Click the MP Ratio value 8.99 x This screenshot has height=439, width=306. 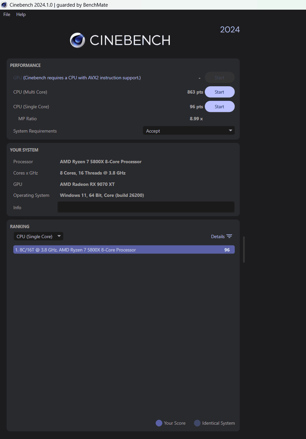pyautogui.click(x=196, y=119)
